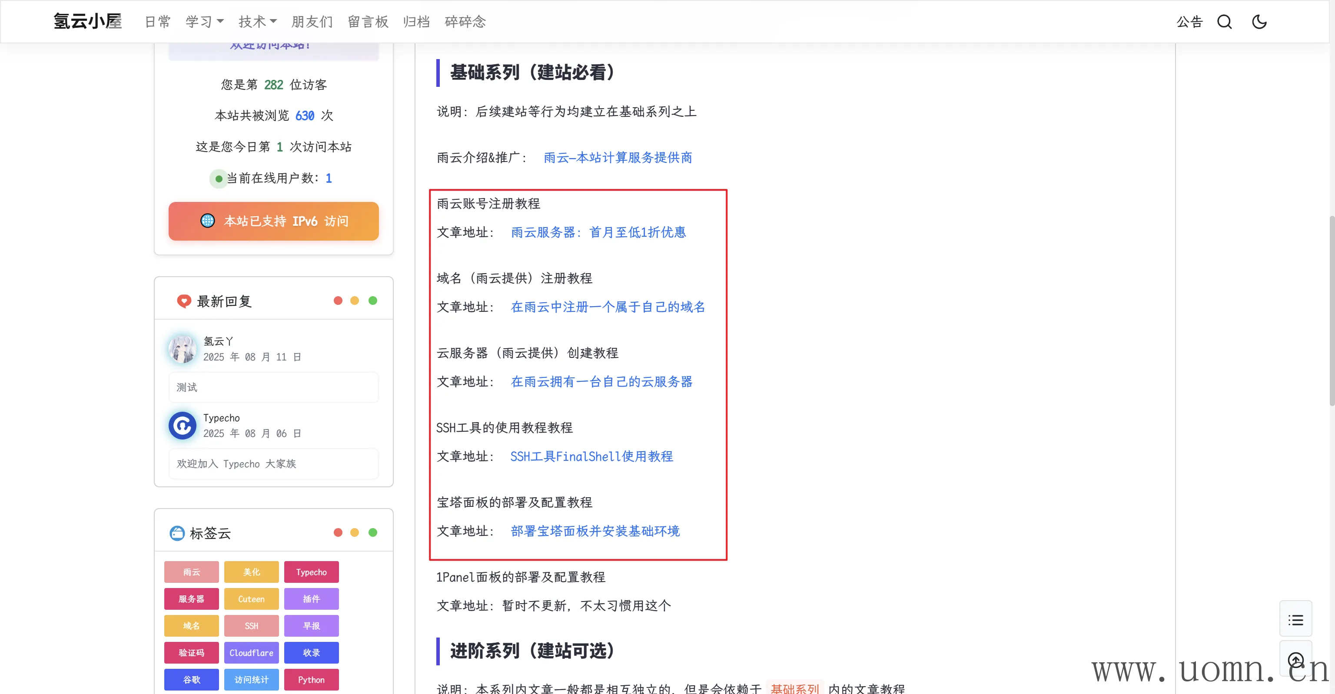
Task: Click the back-to-top arrow icon
Action: [x=1295, y=660]
